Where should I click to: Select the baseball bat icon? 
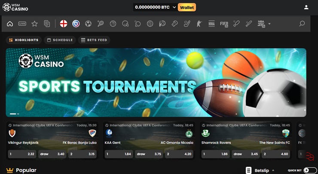click(x=249, y=24)
